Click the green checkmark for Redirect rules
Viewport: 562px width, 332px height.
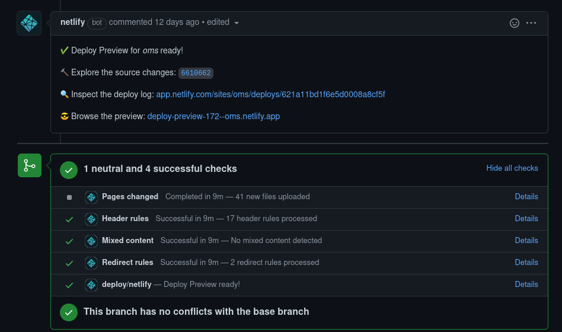click(x=69, y=263)
